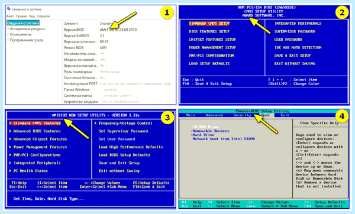The width and height of the screenshot is (355, 214).
Task: Open the Вид menu
Action: click(32, 17)
